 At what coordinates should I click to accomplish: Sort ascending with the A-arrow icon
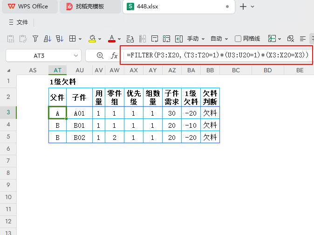[48, 38]
